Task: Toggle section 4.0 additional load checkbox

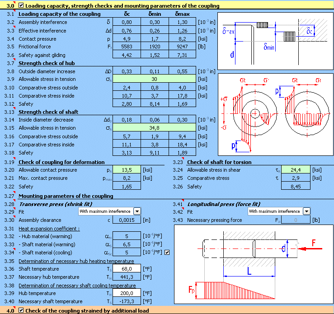Action: (x=21, y=310)
